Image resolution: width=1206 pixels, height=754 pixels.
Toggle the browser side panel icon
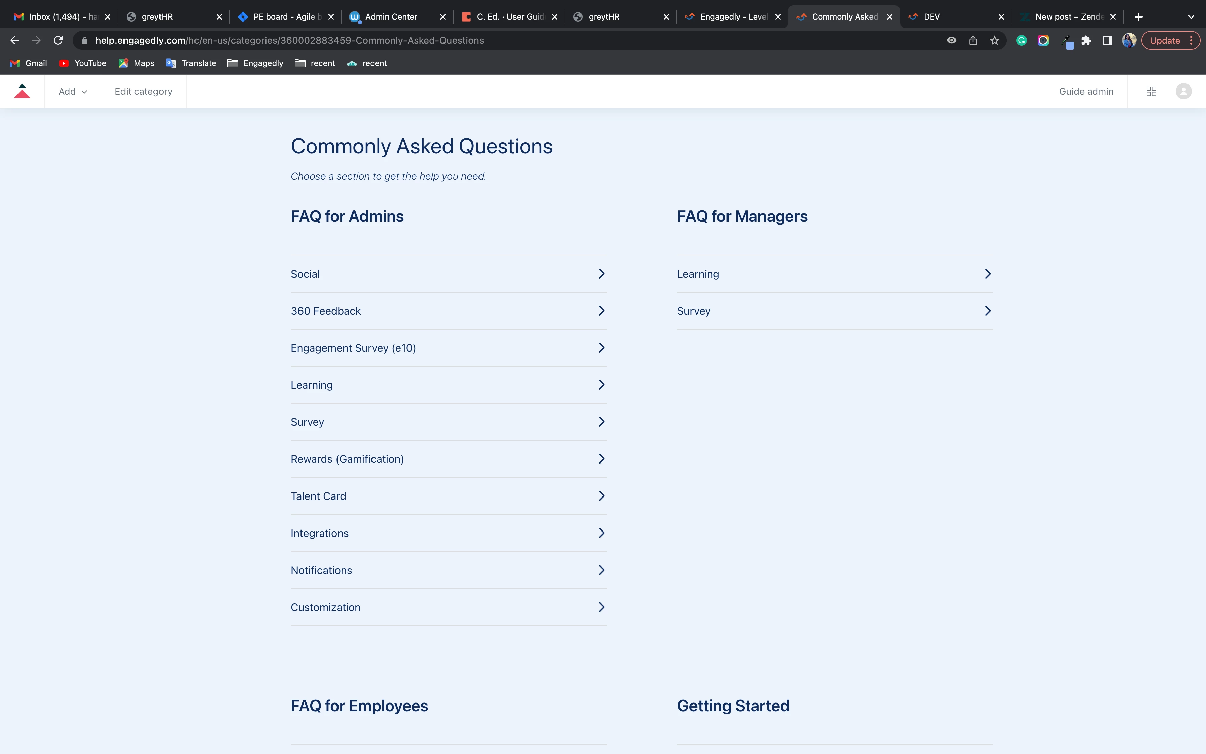point(1107,40)
